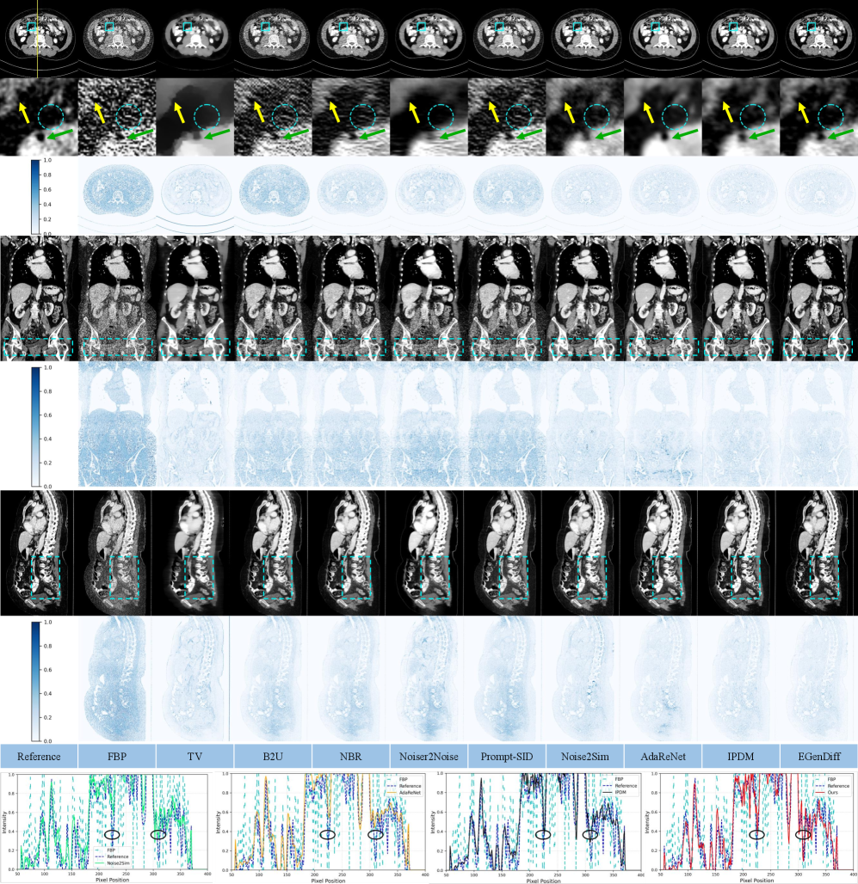Click the IPDM legend entry in the plot
858x884 pixels.
(x=614, y=792)
